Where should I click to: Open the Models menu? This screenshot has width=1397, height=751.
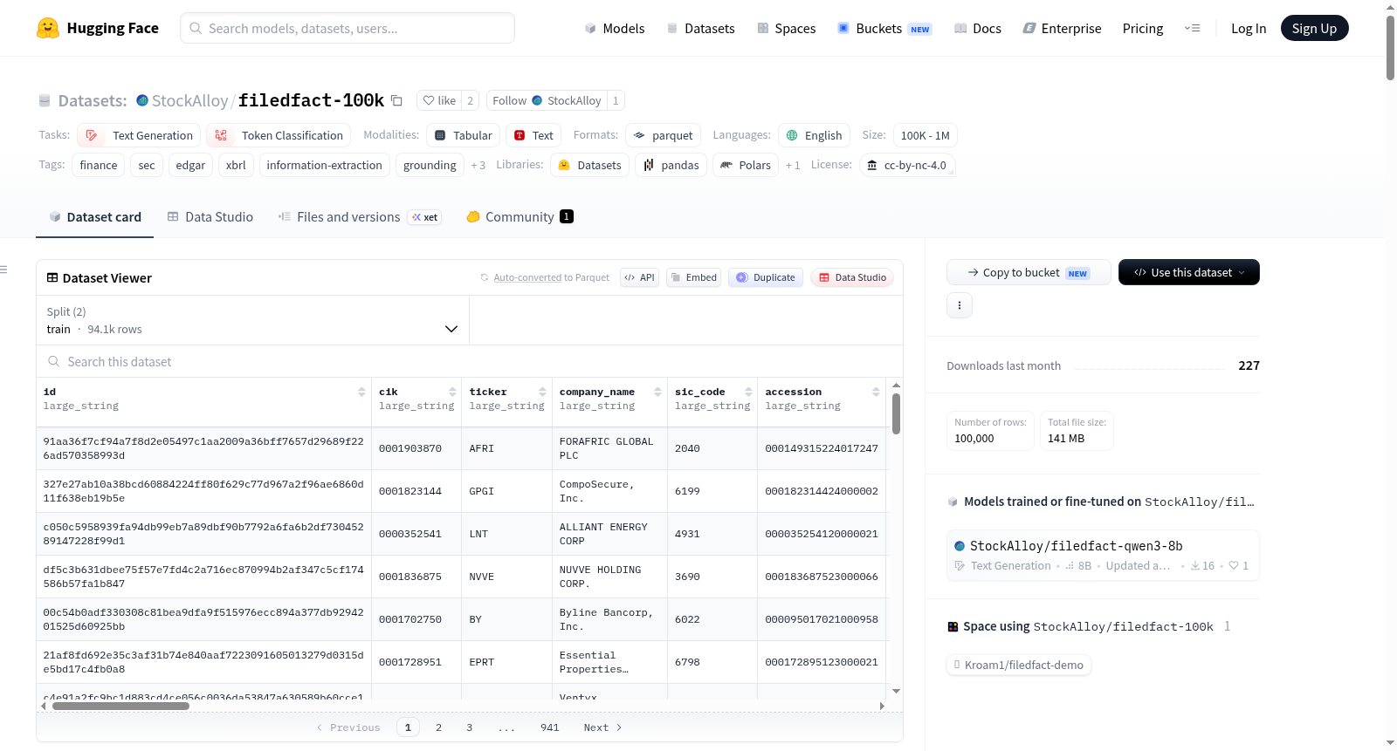(x=615, y=28)
